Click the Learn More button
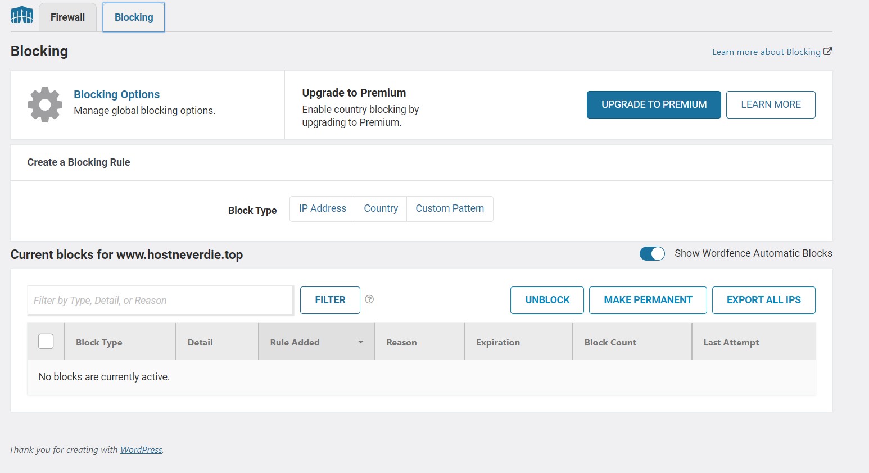Image resolution: width=869 pixels, height=473 pixels. (x=771, y=105)
